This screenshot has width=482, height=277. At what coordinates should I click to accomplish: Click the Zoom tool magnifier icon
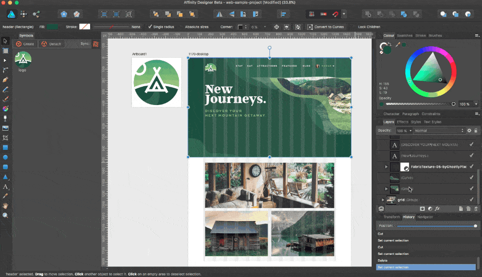pos(5,215)
